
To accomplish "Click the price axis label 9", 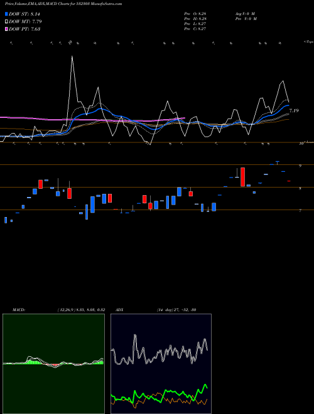I will tap(300, 166).
